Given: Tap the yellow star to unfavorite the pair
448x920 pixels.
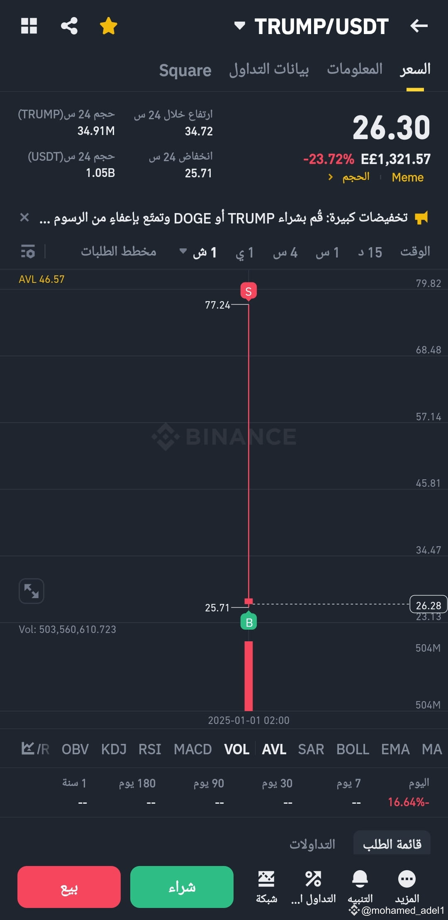Looking at the screenshot, I should coord(108,26).
